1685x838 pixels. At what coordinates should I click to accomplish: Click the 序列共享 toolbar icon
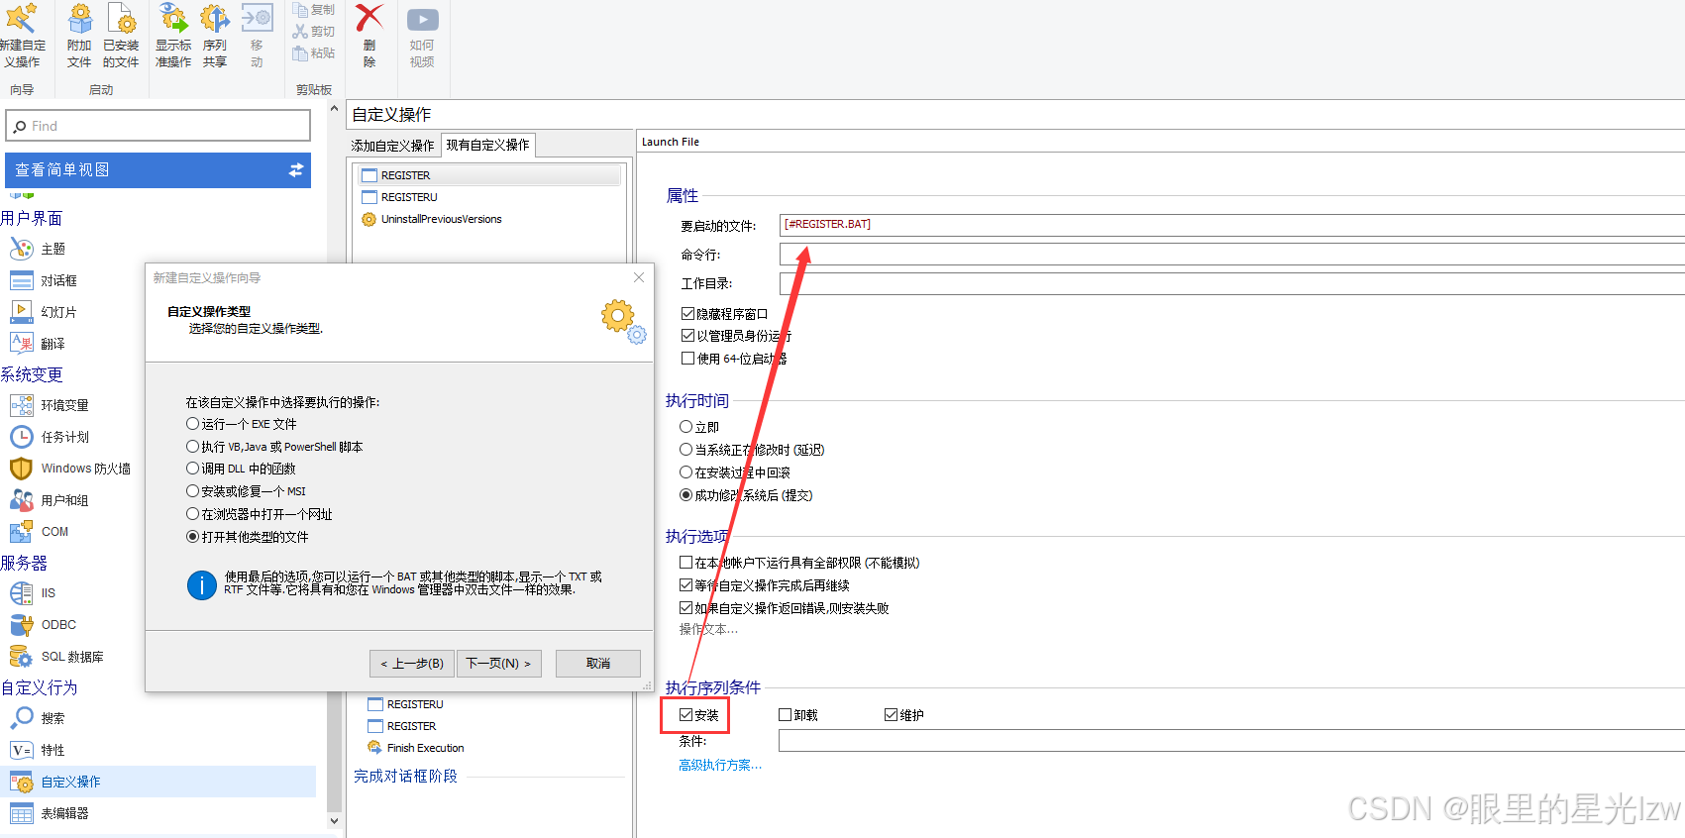pyautogui.click(x=215, y=18)
